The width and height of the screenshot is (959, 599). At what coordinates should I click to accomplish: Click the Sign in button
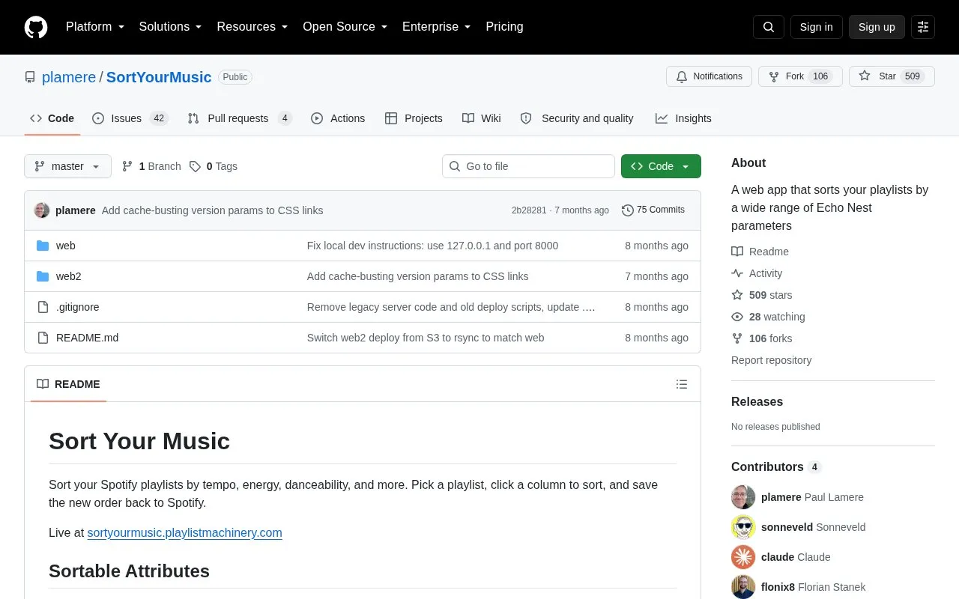(816, 27)
